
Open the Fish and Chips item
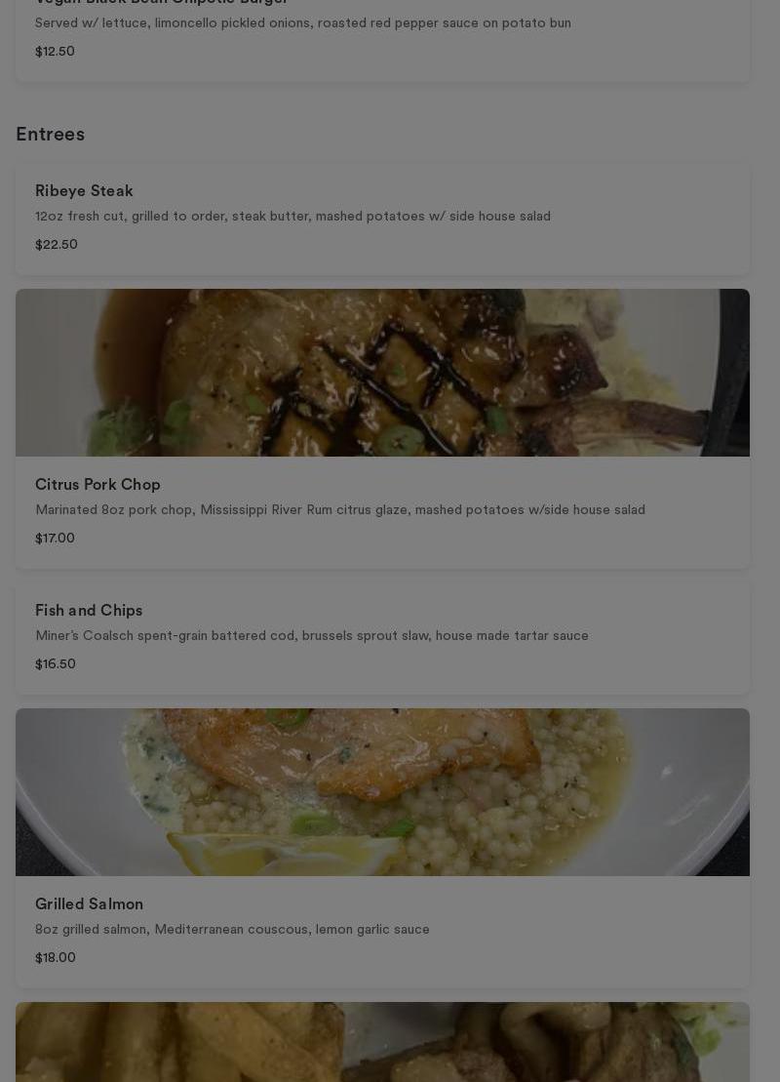coord(382,638)
